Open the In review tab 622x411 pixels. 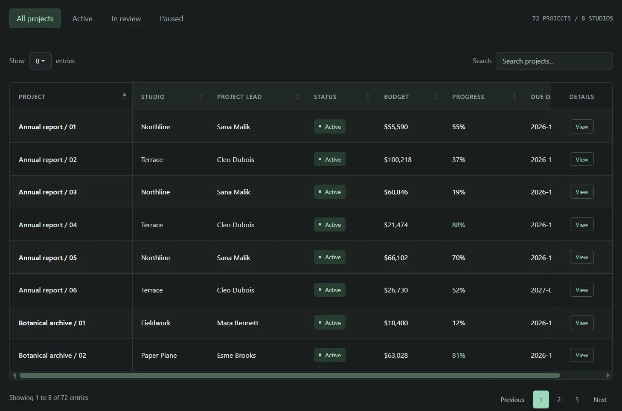pos(126,18)
